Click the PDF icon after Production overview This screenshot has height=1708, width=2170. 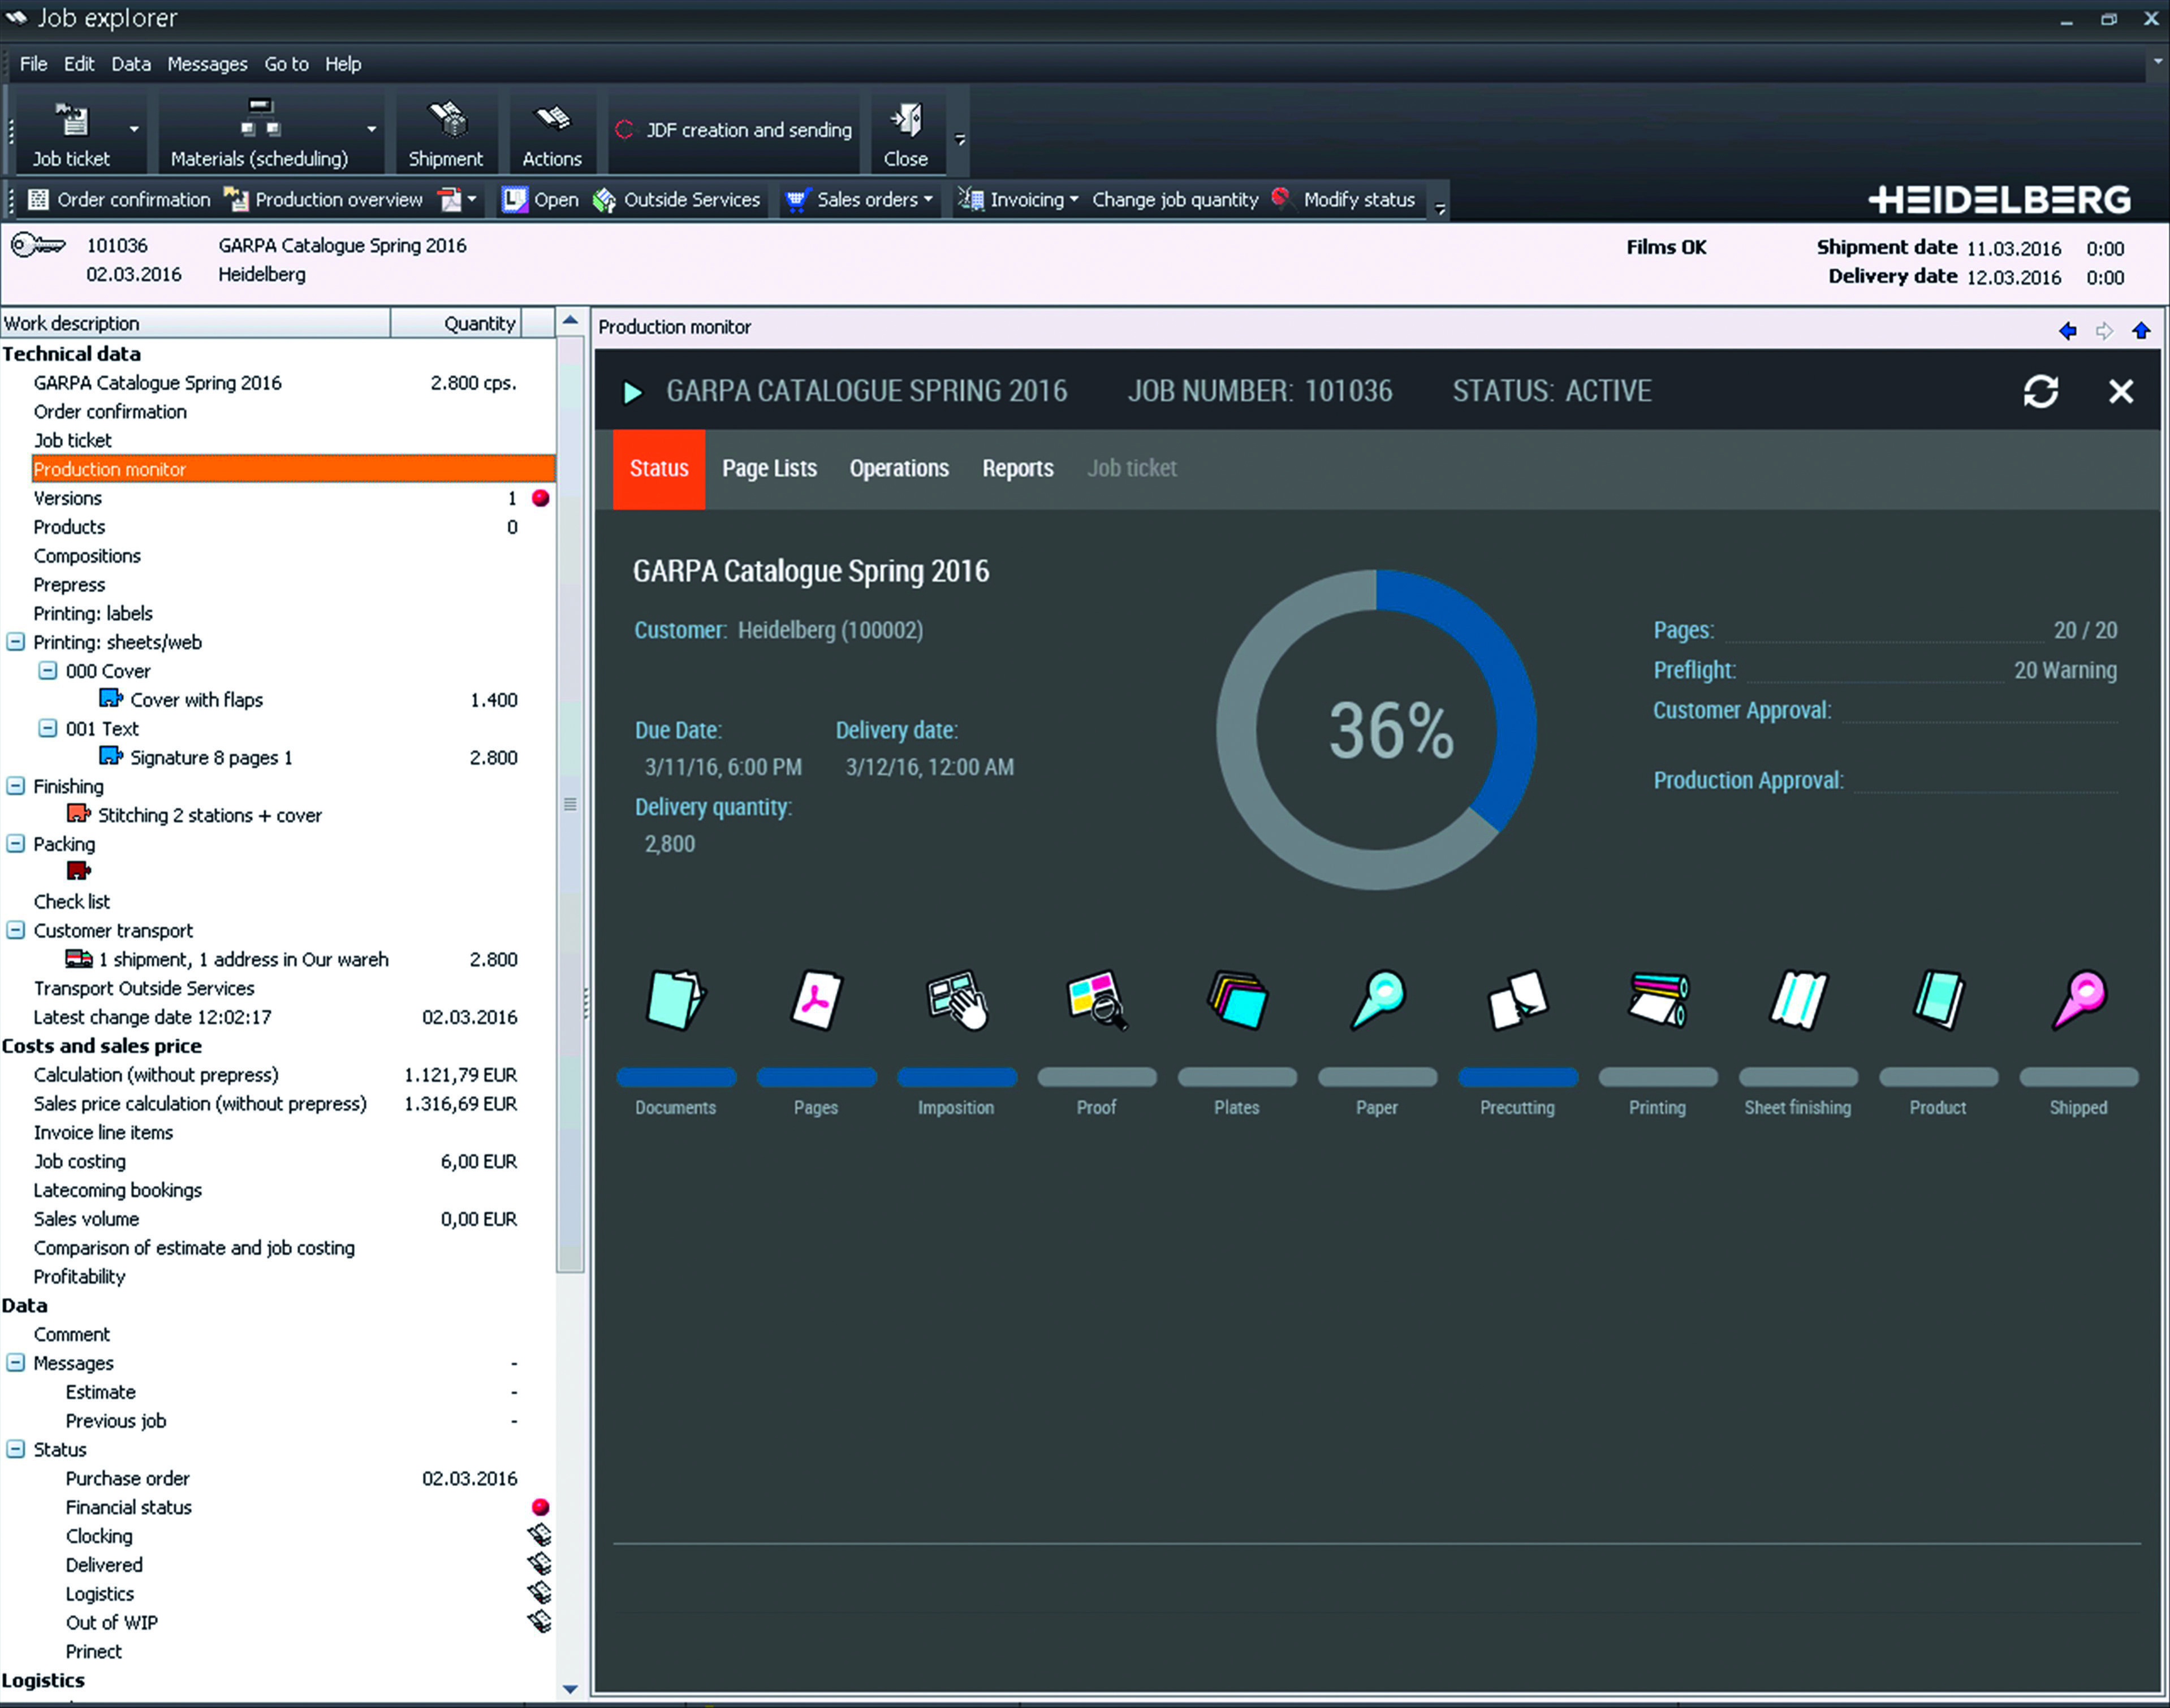[x=451, y=200]
